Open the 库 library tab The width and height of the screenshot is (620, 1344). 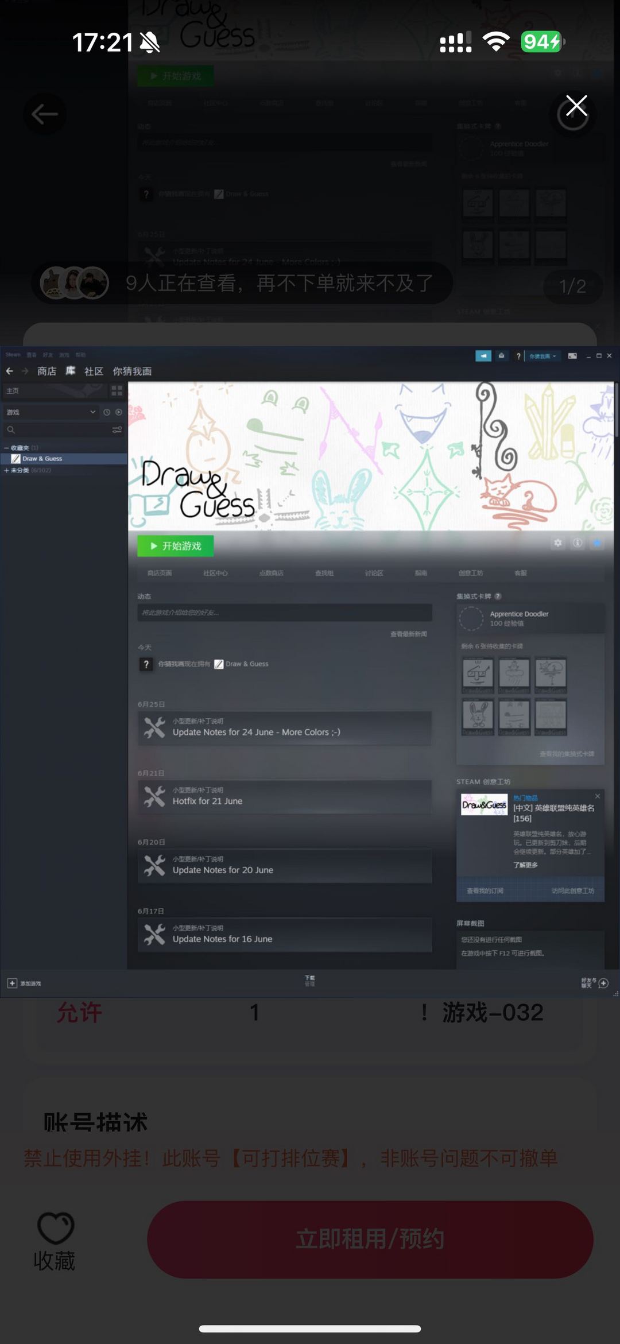[71, 371]
